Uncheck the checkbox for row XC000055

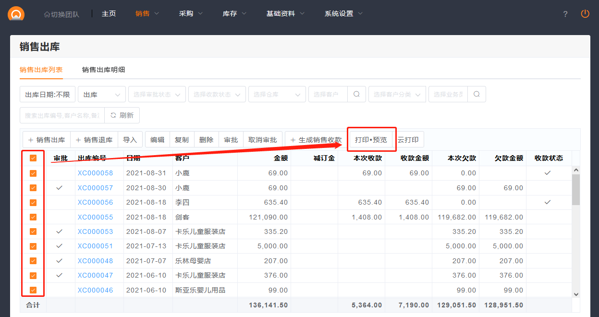coord(33,217)
